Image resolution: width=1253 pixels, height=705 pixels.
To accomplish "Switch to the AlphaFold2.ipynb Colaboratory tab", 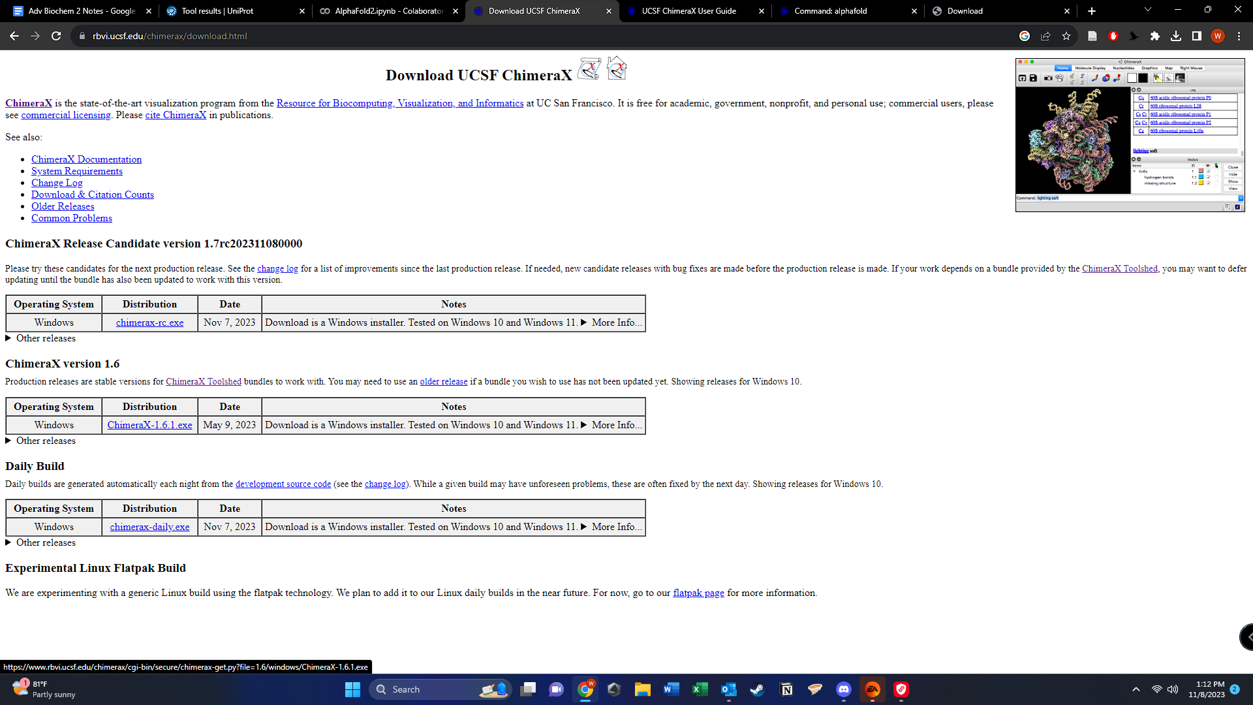I will [388, 10].
